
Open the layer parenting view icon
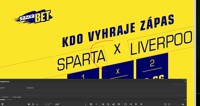click(33, 104)
